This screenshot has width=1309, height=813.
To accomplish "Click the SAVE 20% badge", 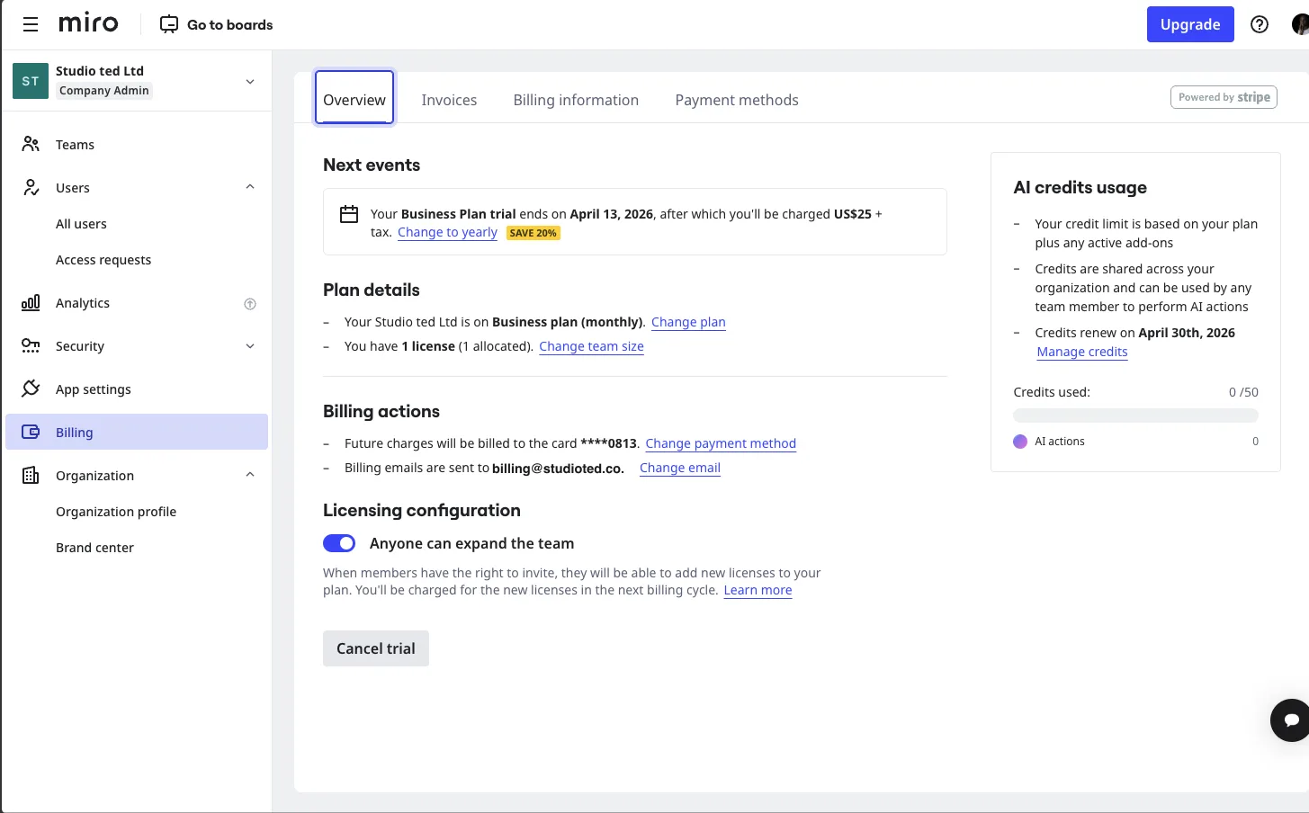I will (533, 233).
